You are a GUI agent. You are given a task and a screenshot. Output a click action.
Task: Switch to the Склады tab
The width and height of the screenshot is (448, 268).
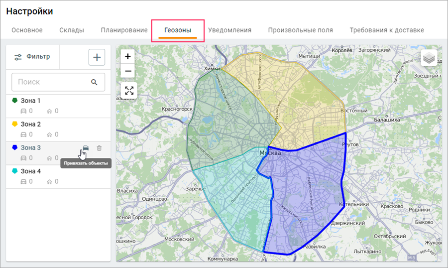click(72, 30)
